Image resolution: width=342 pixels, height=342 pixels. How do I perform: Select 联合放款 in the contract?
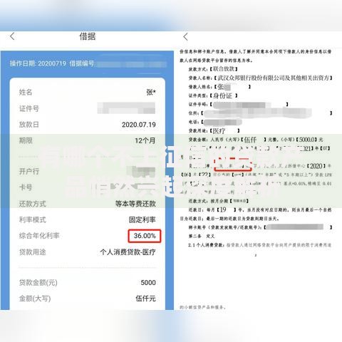tap(224, 69)
